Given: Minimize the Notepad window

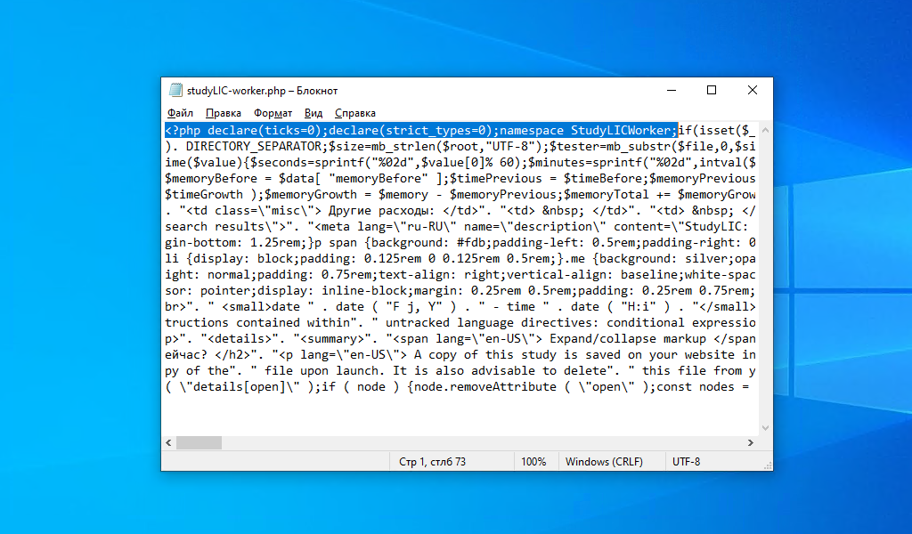Looking at the screenshot, I should click(x=672, y=90).
